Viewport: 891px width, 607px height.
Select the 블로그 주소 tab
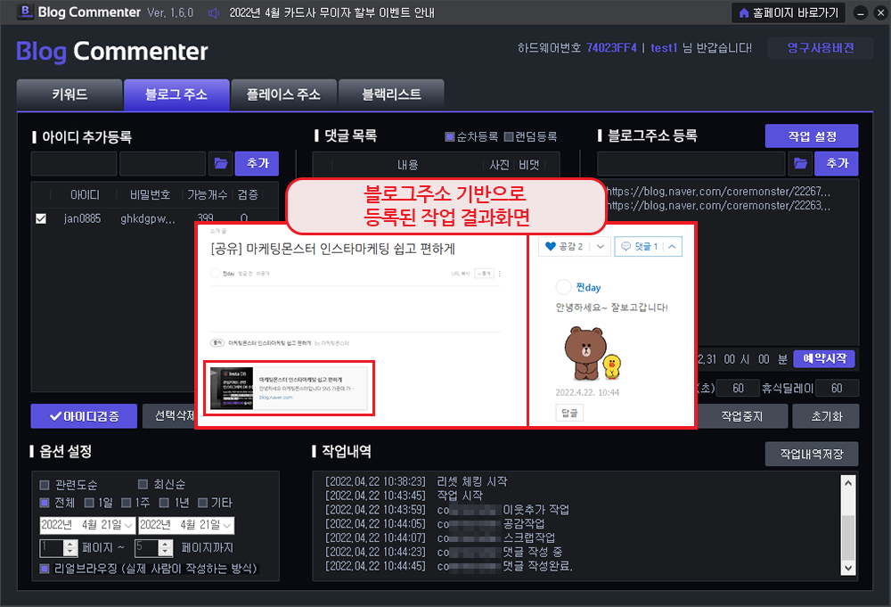(176, 94)
